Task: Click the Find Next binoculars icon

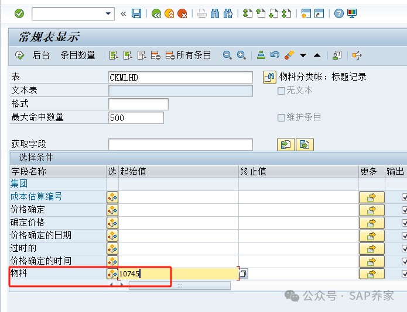Action: coord(228,13)
